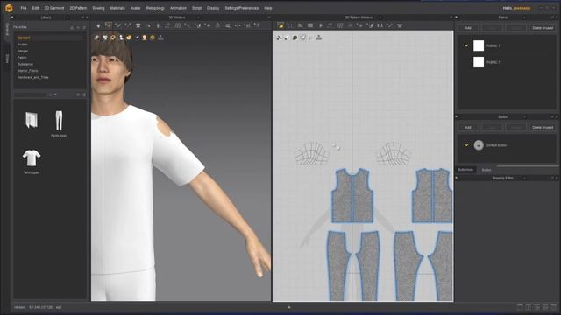561x315 pixels.
Task: Toggle the white T-shirt display icon in 3D window
Action: [x=105, y=38]
